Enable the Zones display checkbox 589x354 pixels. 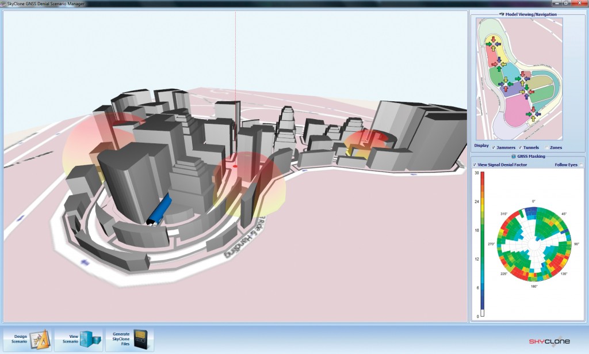546,147
